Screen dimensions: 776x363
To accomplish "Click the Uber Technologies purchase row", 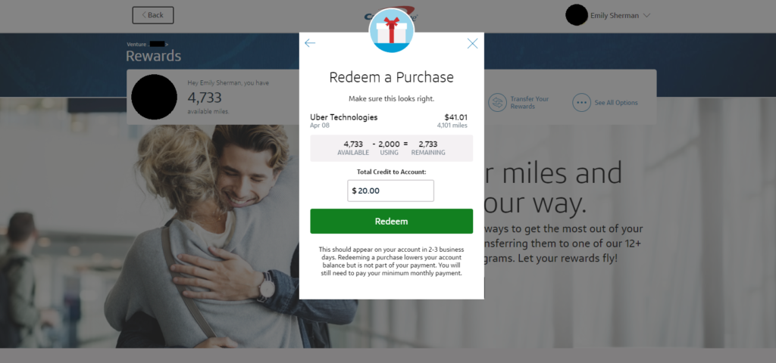I will pyautogui.click(x=389, y=121).
